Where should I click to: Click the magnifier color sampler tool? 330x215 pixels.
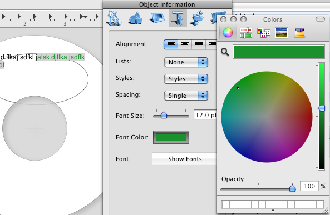click(225, 52)
